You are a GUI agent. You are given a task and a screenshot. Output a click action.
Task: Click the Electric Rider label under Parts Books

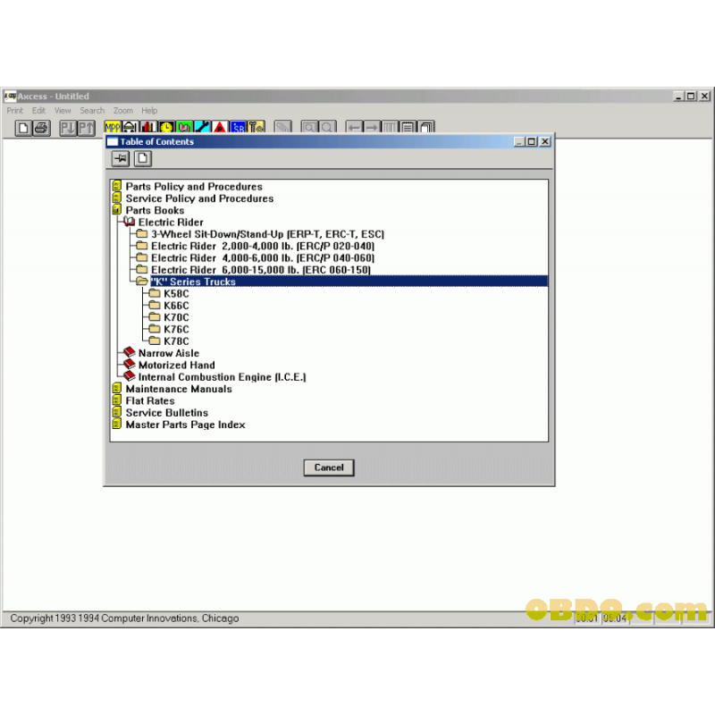[171, 222]
